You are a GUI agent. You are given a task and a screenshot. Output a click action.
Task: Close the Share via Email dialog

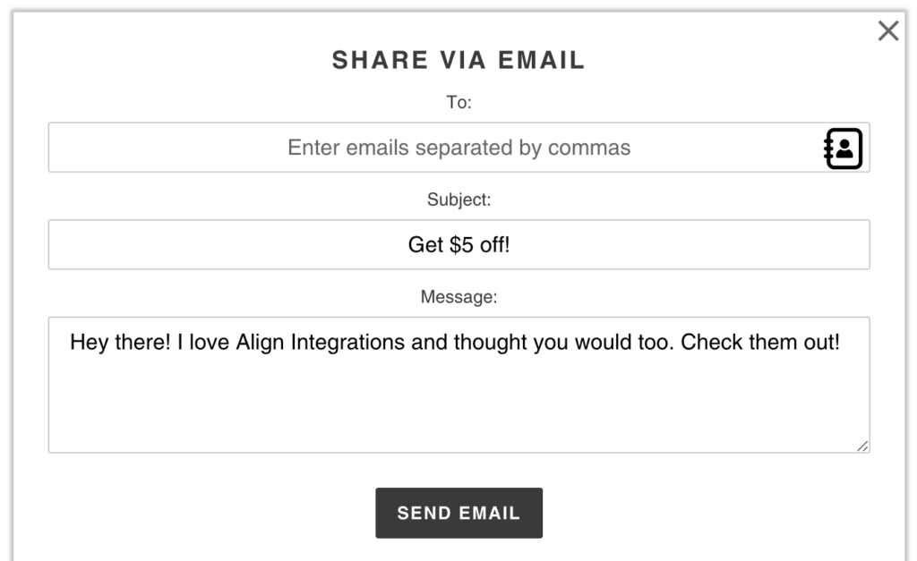click(887, 30)
